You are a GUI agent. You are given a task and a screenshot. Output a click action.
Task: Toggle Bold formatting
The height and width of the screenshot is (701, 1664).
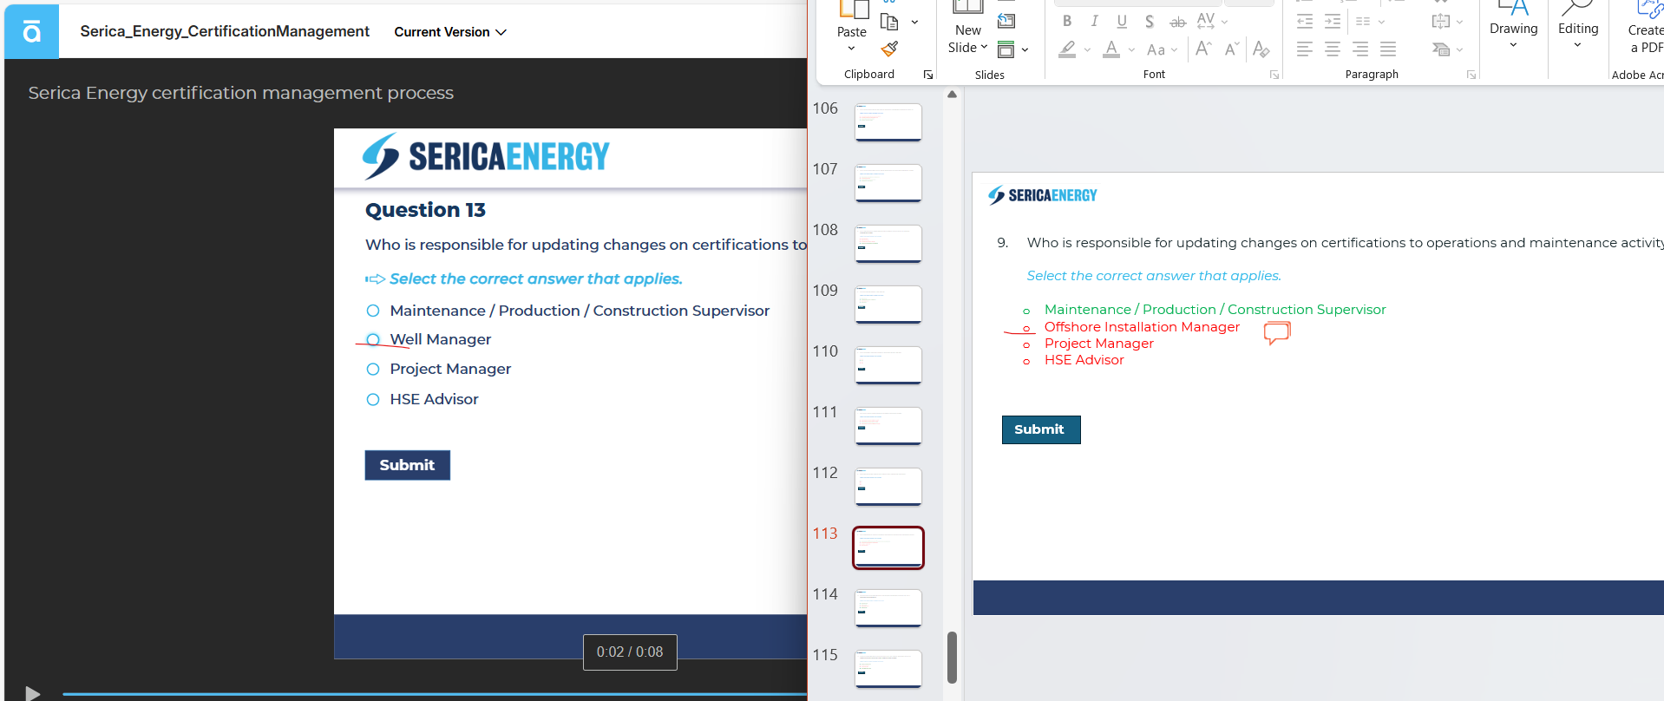click(x=1067, y=21)
